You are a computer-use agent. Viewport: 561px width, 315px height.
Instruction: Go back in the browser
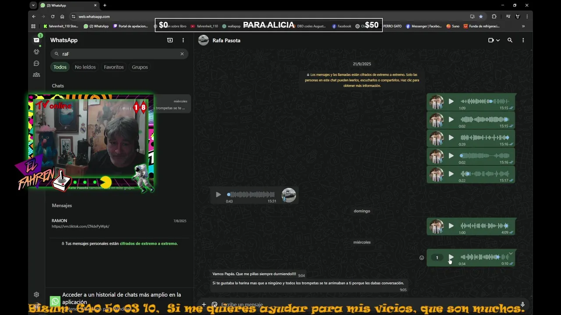coord(34,17)
